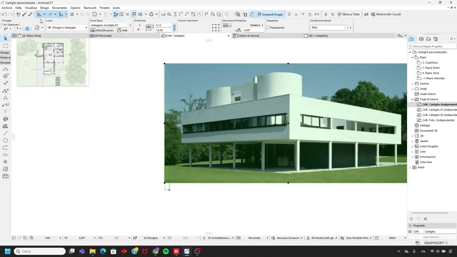457x257 pixels.
Task: Open the PNG storage format dropdown
Action: [x=328, y=27]
